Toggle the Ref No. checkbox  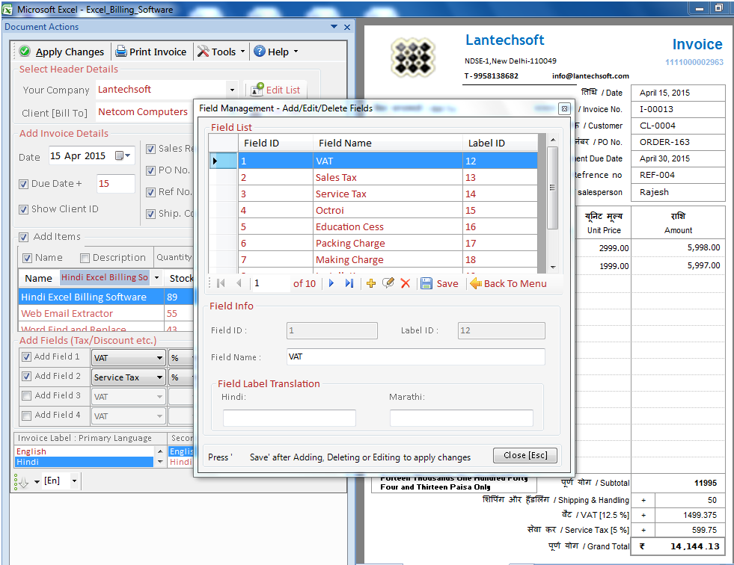(x=150, y=192)
